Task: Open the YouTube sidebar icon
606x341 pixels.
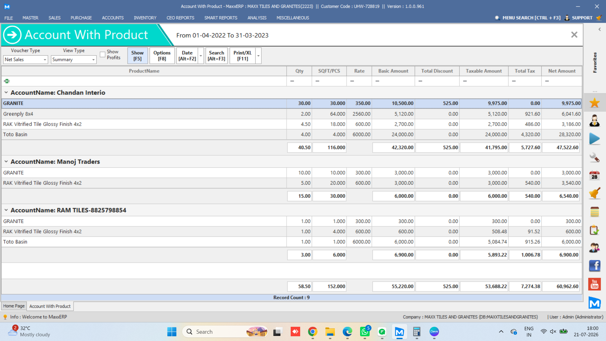Action: point(594,284)
